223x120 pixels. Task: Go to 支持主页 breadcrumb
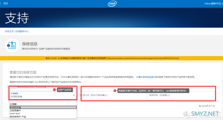pyautogui.click(x=9, y=31)
